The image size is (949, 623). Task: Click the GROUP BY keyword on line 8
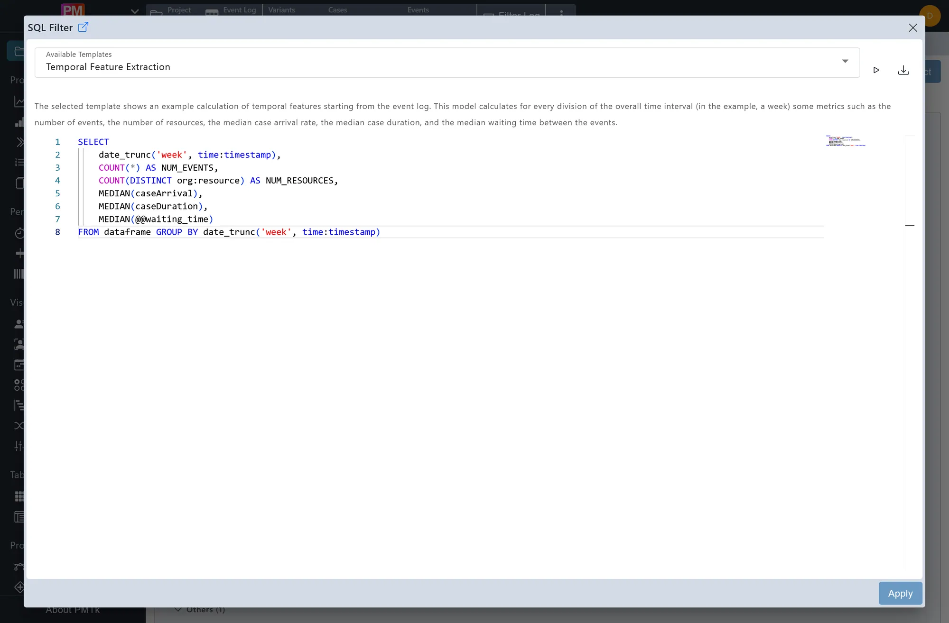pos(177,232)
